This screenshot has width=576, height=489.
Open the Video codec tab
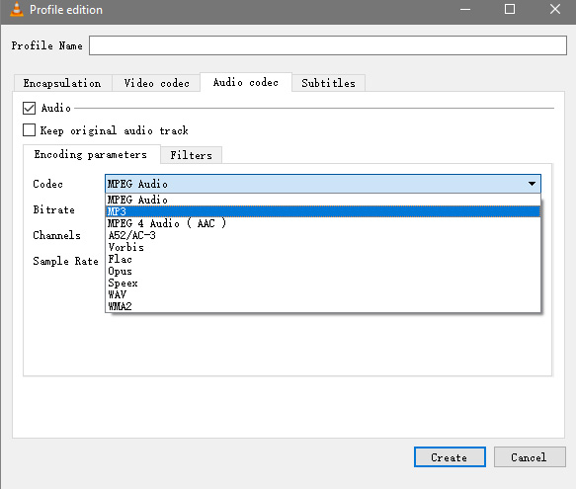click(x=156, y=83)
